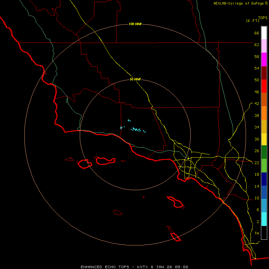Select the '46' scale value

click(257, 92)
